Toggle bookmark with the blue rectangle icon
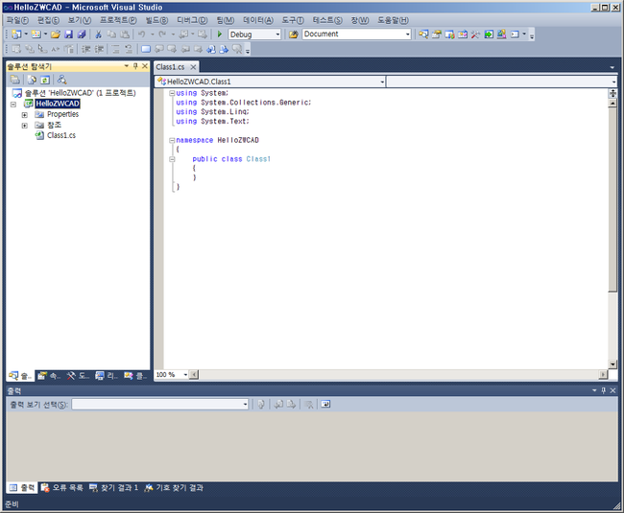Image resolution: width=624 pixels, height=513 pixels. click(x=146, y=49)
